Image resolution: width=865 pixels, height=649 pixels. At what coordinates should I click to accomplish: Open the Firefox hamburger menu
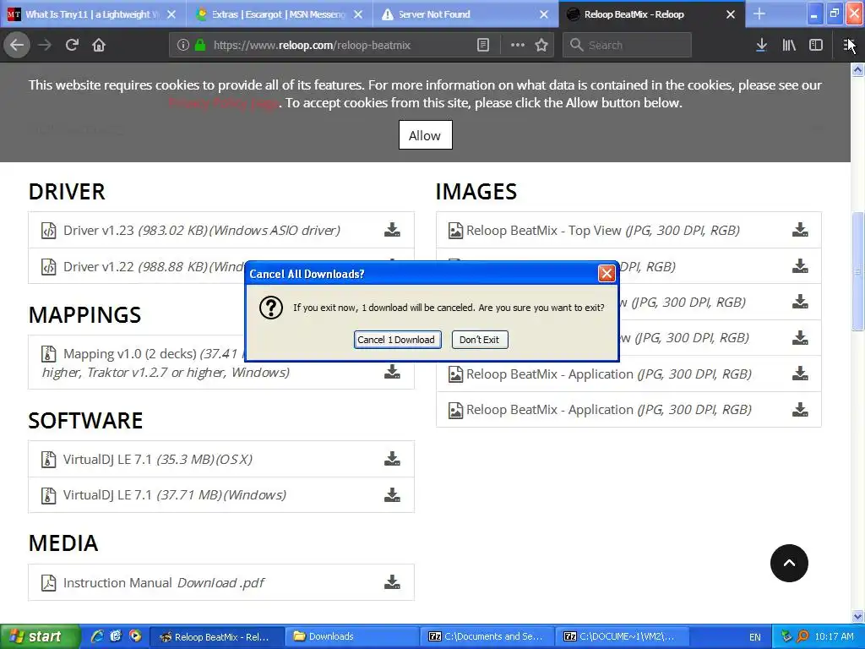click(848, 46)
